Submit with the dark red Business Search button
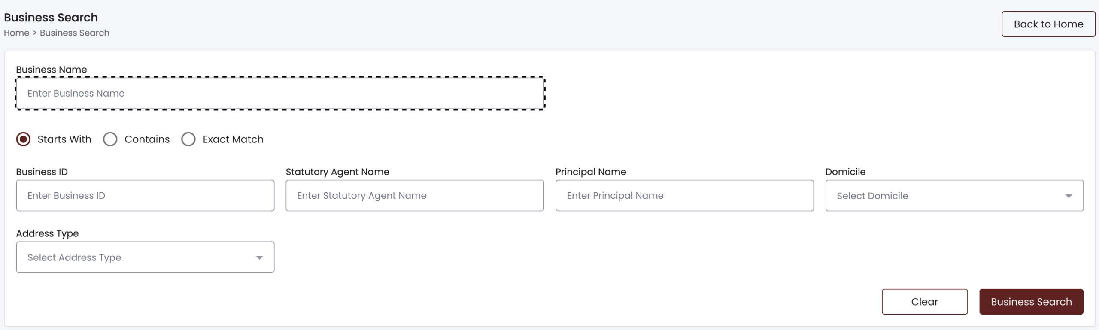This screenshot has height=330, width=1099. pyautogui.click(x=1031, y=302)
